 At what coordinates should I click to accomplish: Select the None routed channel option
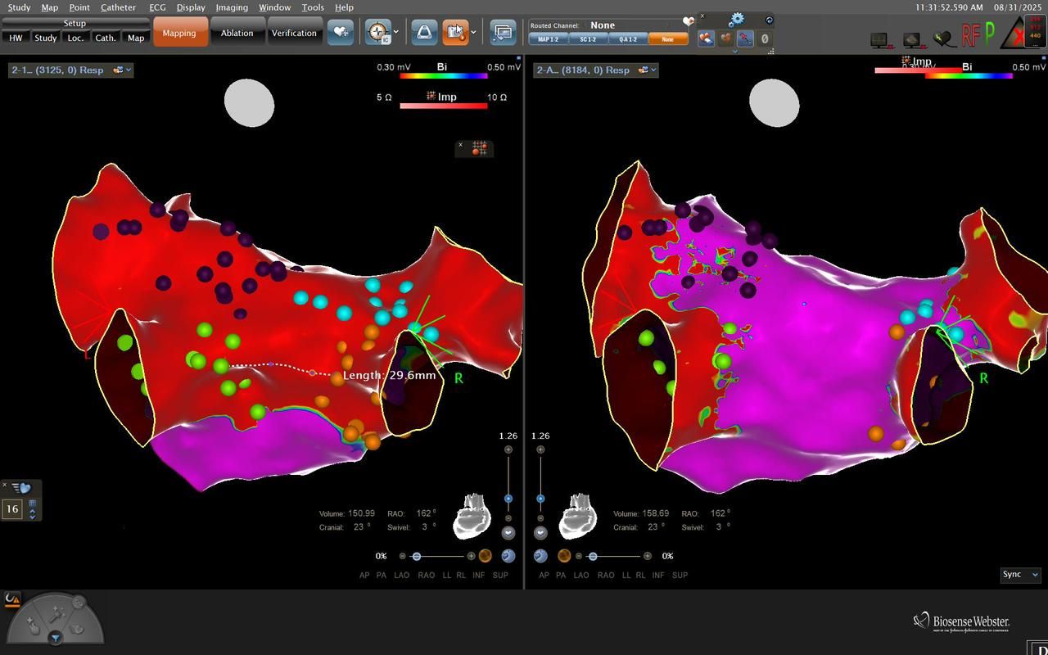(668, 39)
